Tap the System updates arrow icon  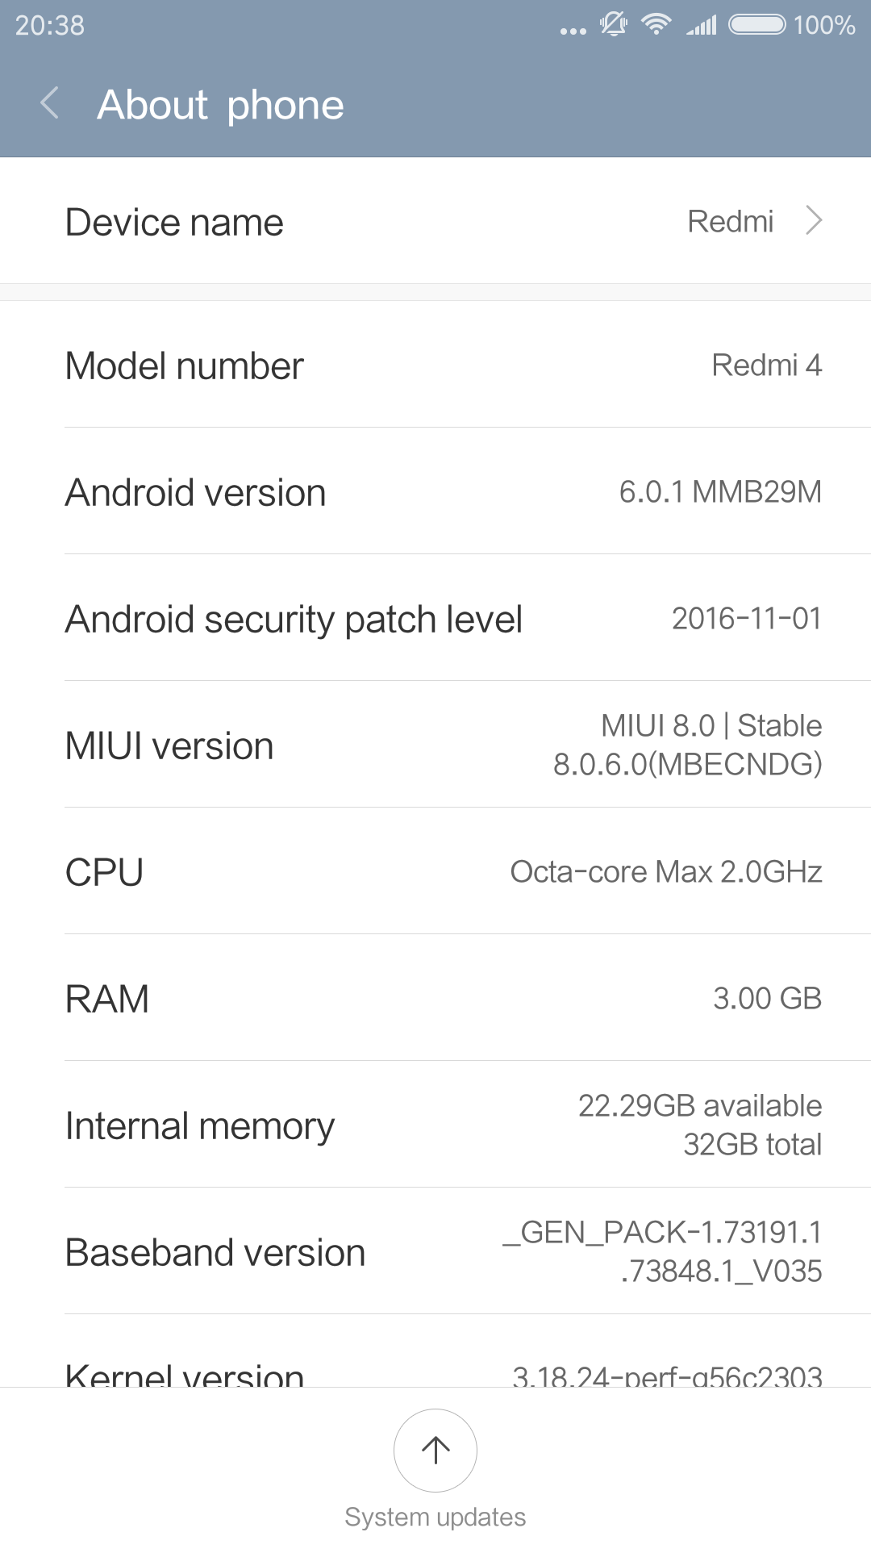click(x=435, y=1450)
